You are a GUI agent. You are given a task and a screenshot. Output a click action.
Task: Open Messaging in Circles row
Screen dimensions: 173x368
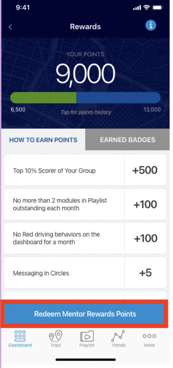point(85,272)
